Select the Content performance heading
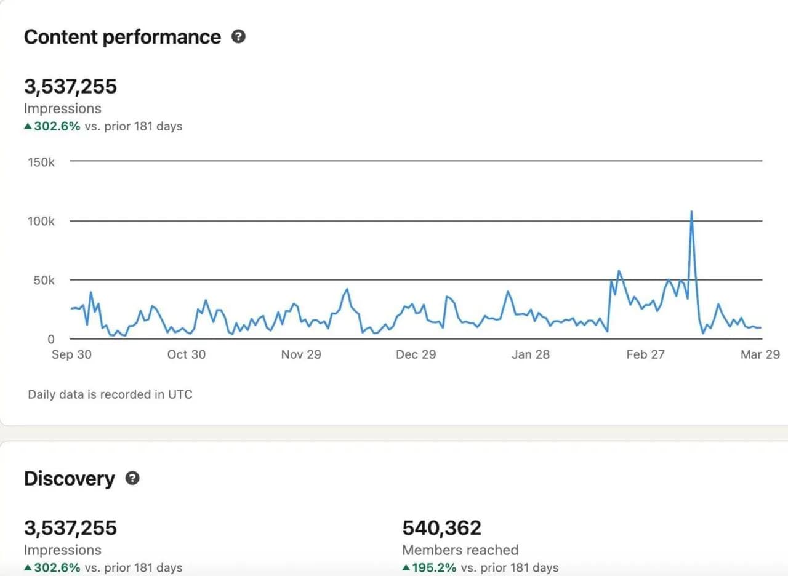This screenshot has width=788, height=576. pyautogui.click(x=123, y=37)
